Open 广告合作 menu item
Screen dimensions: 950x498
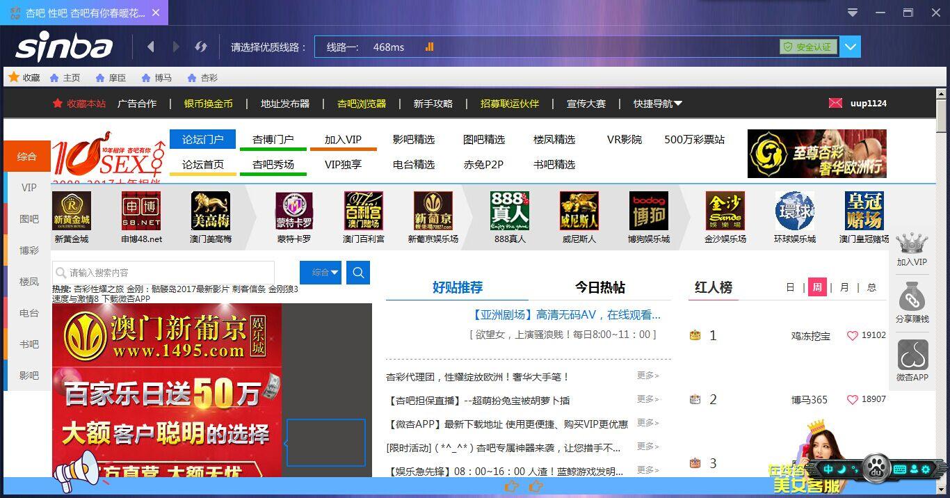click(137, 103)
